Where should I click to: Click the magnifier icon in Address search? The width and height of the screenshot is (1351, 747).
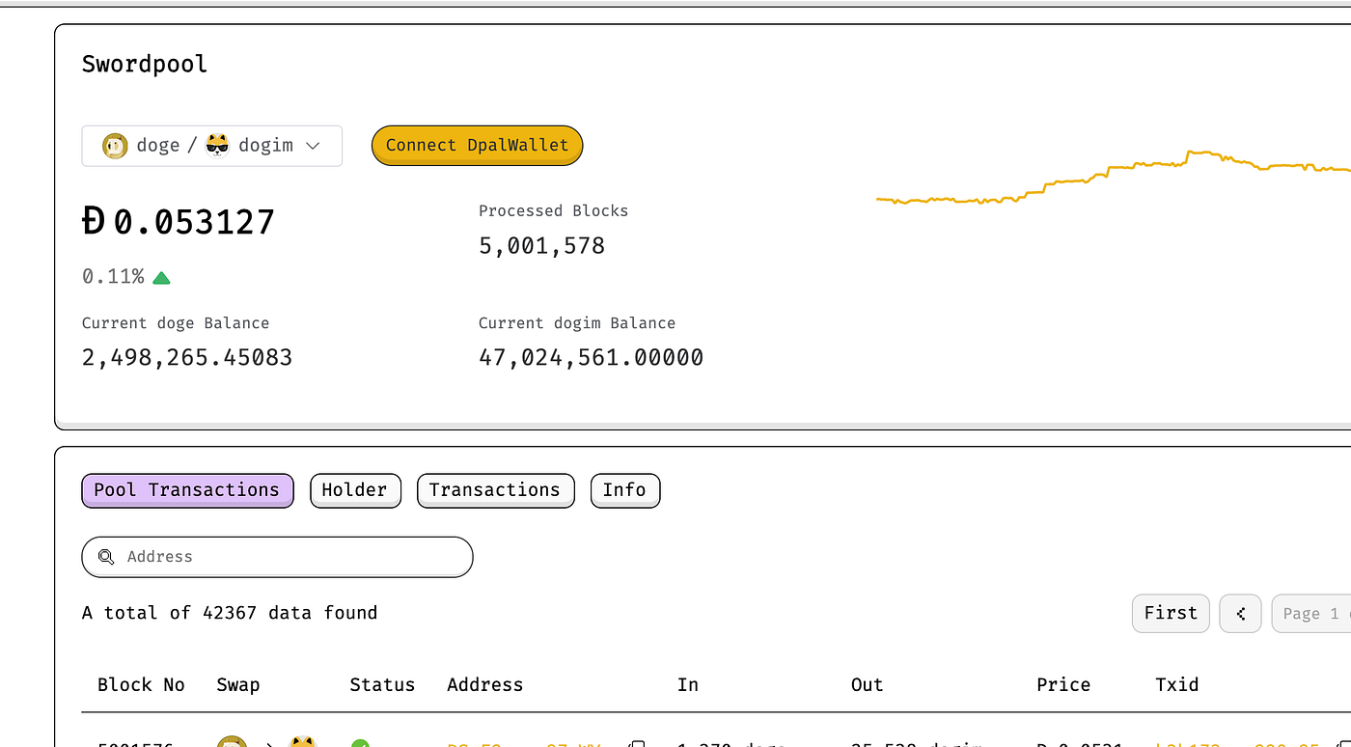pyautogui.click(x=106, y=557)
